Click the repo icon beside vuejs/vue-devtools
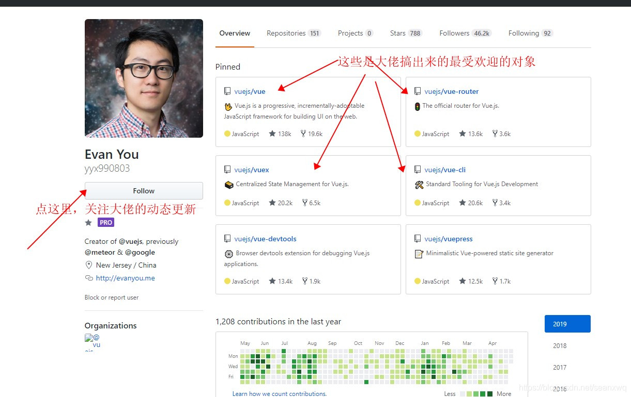 pos(227,239)
